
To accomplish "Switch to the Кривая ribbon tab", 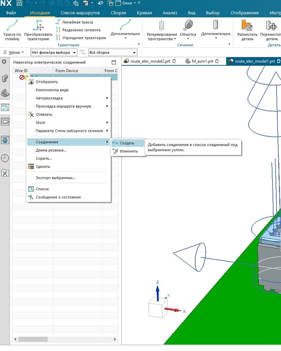I will pyautogui.click(x=144, y=13).
